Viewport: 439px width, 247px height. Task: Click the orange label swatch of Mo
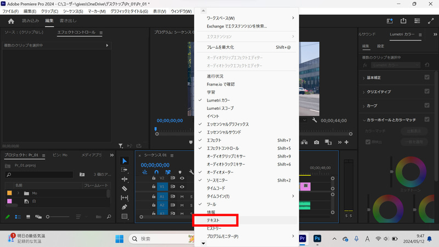pyautogui.click(x=9, y=193)
